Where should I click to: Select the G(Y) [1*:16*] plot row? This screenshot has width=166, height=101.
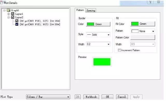[x=40, y=21]
